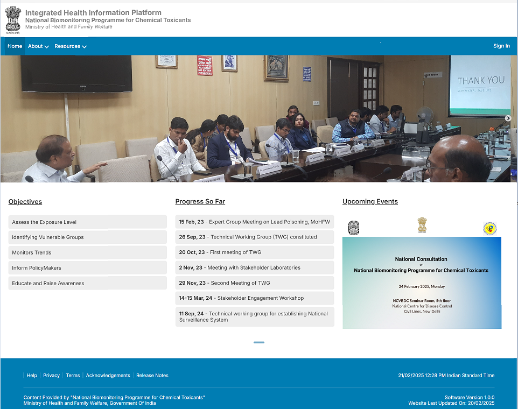Click the "14-15 Mar, 24" workshop entry
The height and width of the screenshot is (409, 518).
pos(255,298)
